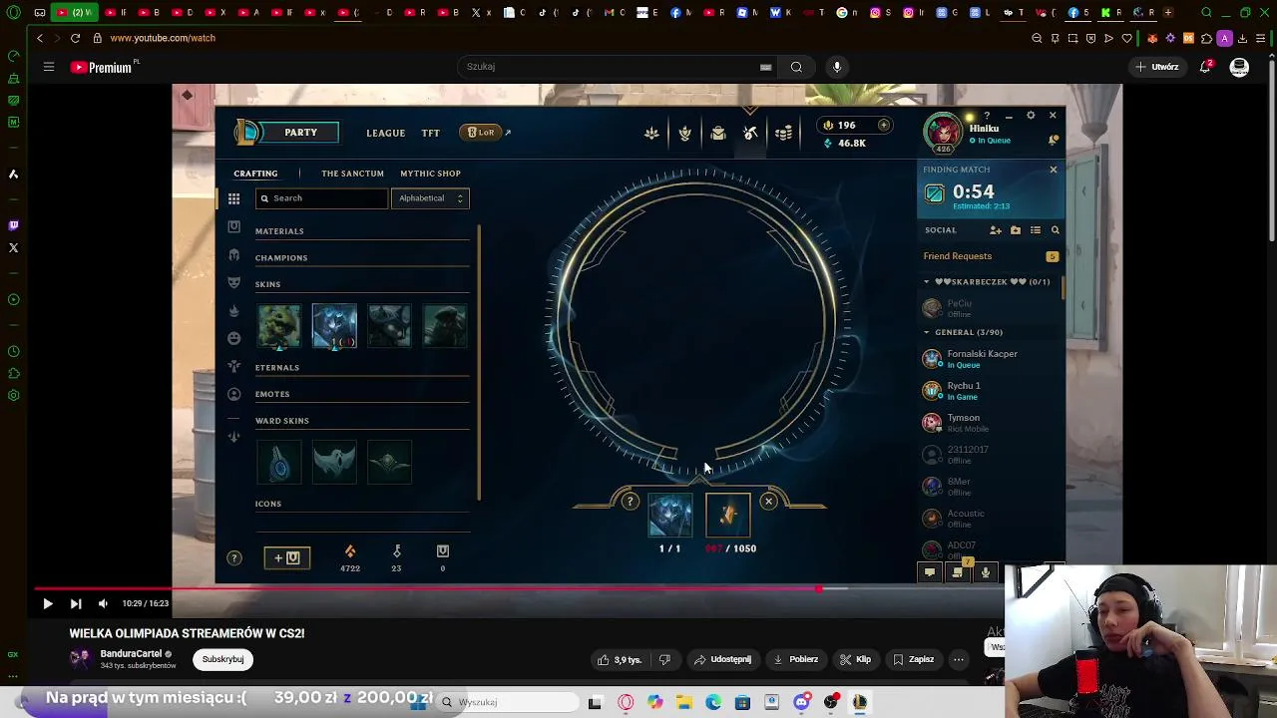The image size is (1277, 718).
Task: Select the skins mask filter icon
Action: (x=233, y=282)
